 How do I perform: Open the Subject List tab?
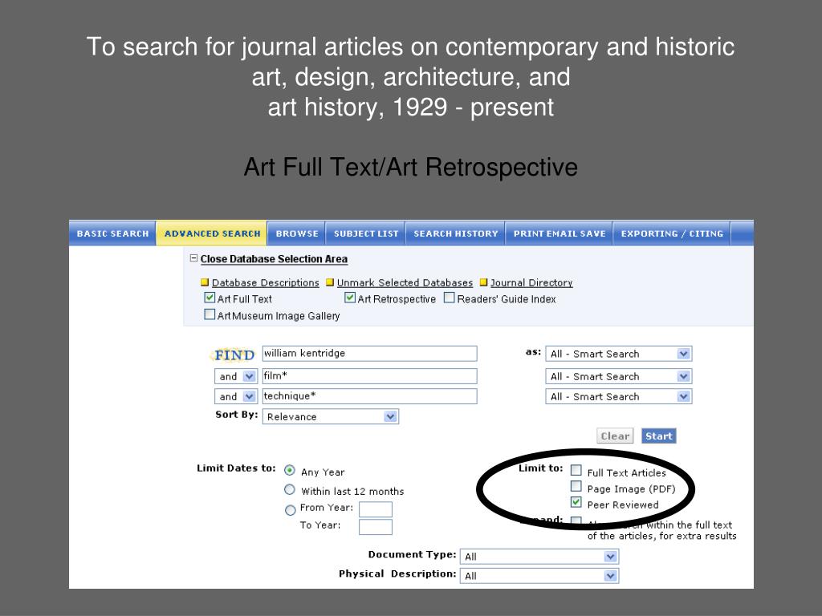coord(366,233)
